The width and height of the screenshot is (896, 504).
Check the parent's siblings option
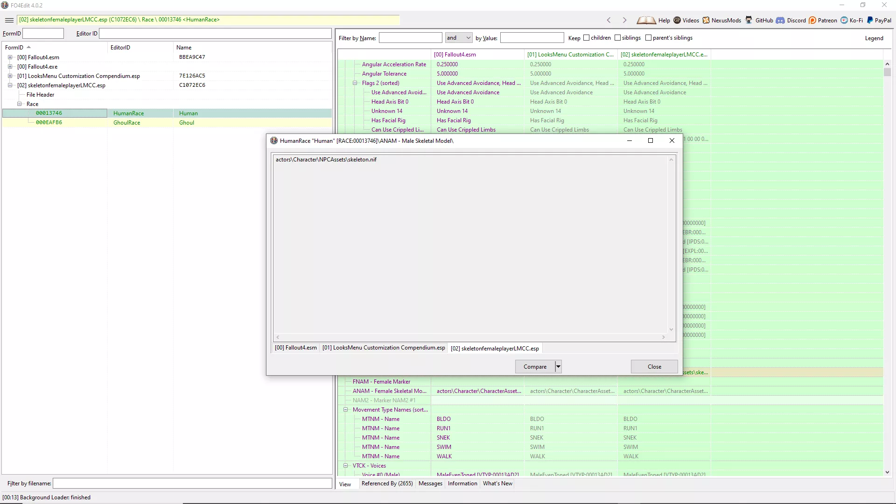(x=648, y=38)
